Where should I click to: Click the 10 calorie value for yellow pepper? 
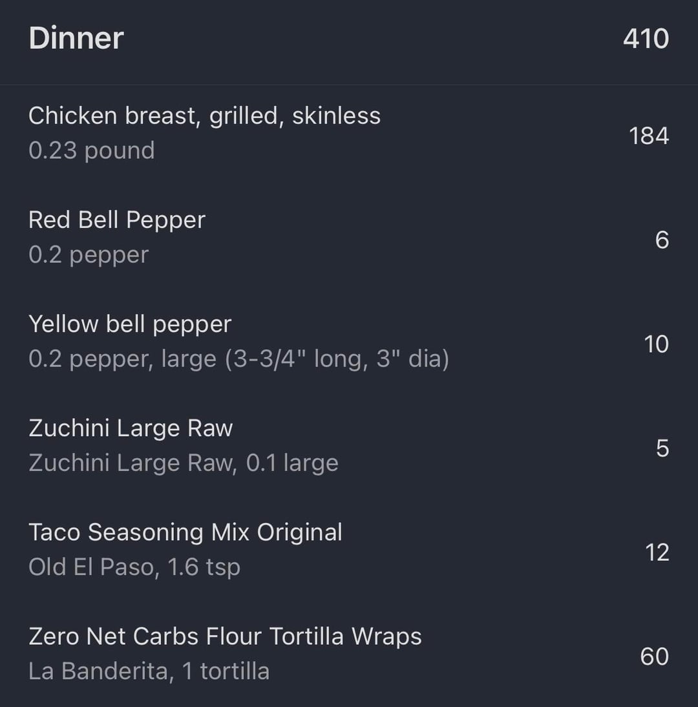pos(656,344)
